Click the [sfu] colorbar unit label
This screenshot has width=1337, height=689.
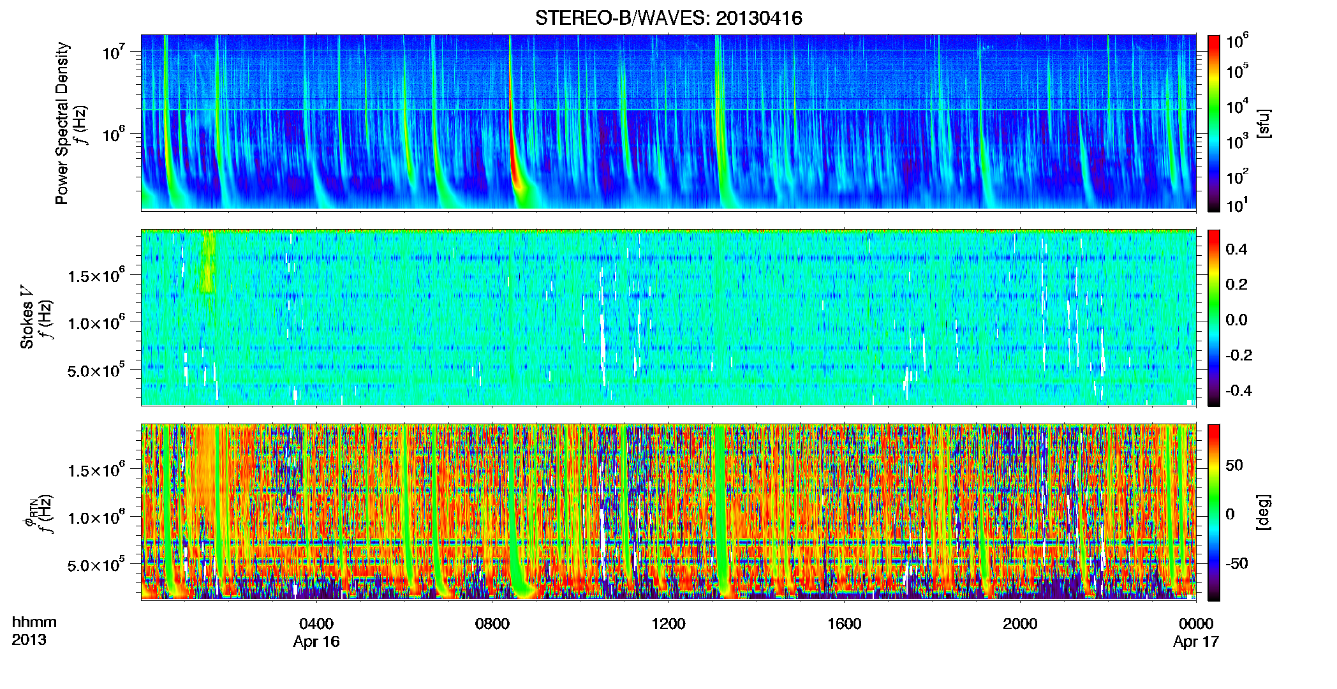pyautogui.click(x=1264, y=123)
